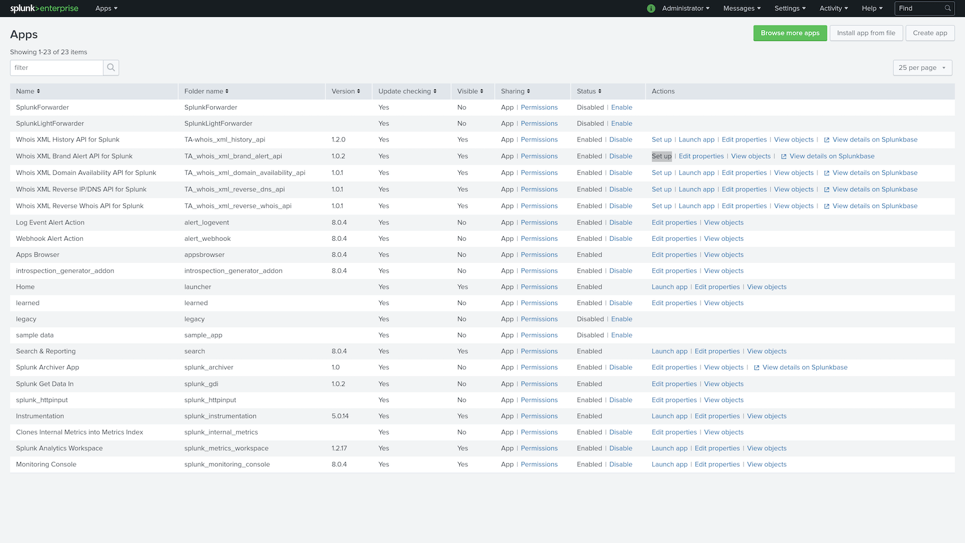This screenshot has height=543, width=965.
Task: Click the version value '5.0.14'
Action: [340, 416]
